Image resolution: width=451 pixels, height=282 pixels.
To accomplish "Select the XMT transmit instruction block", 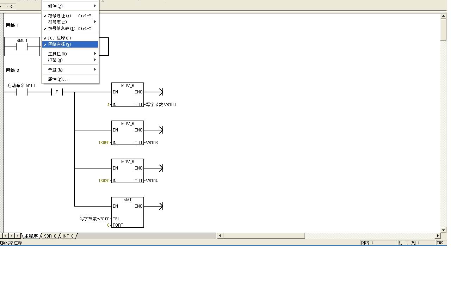I will (x=128, y=212).
